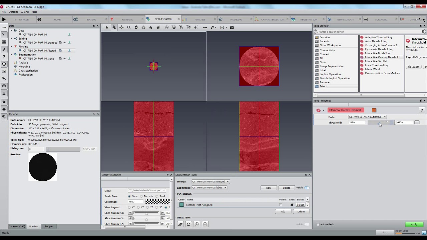The width and height of the screenshot is (427, 240).
Task: Open Label field dropdown
Action: coord(209,188)
